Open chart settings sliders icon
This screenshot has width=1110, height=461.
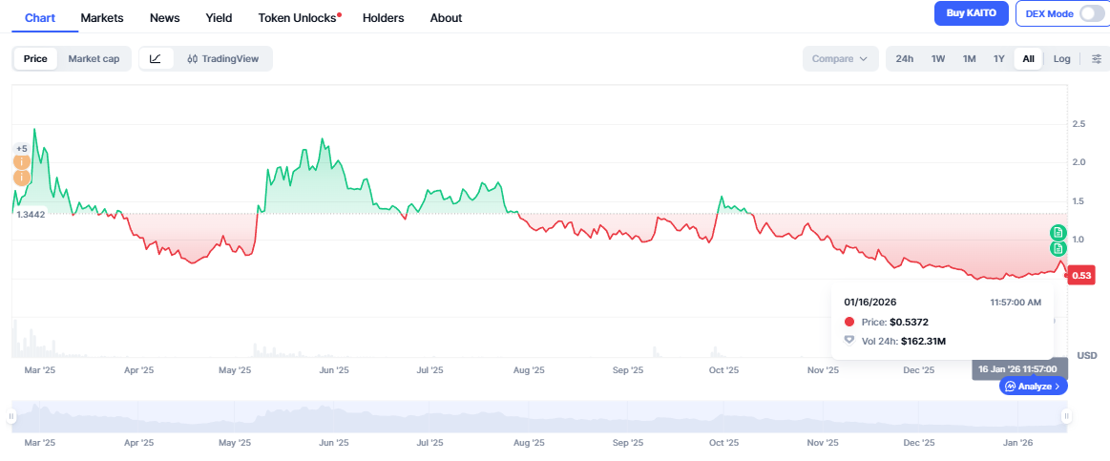[1096, 59]
